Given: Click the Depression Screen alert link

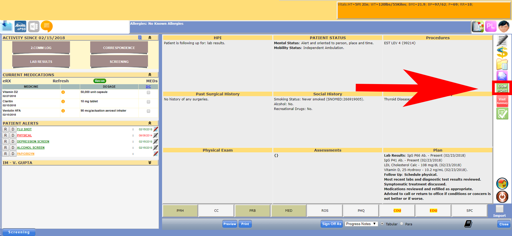Looking at the screenshot, I should coord(33,141).
